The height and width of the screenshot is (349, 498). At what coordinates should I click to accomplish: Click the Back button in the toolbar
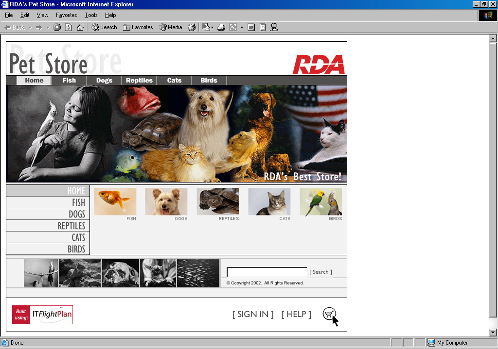pos(15,27)
